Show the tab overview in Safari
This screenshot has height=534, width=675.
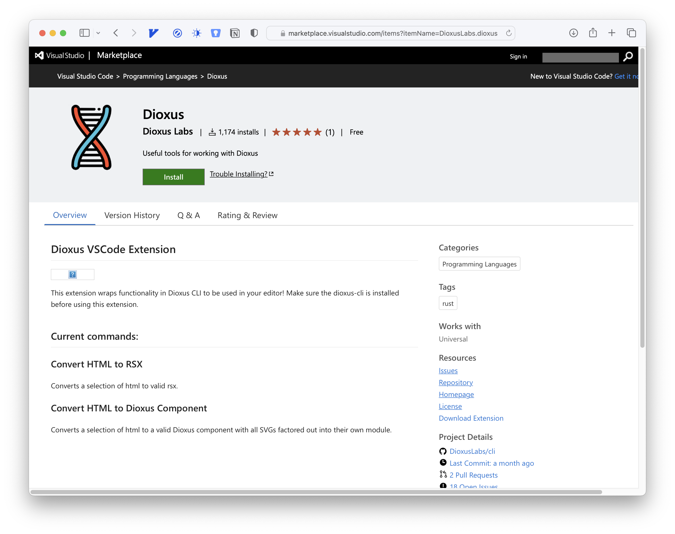pyautogui.click(x=631, y=33)
